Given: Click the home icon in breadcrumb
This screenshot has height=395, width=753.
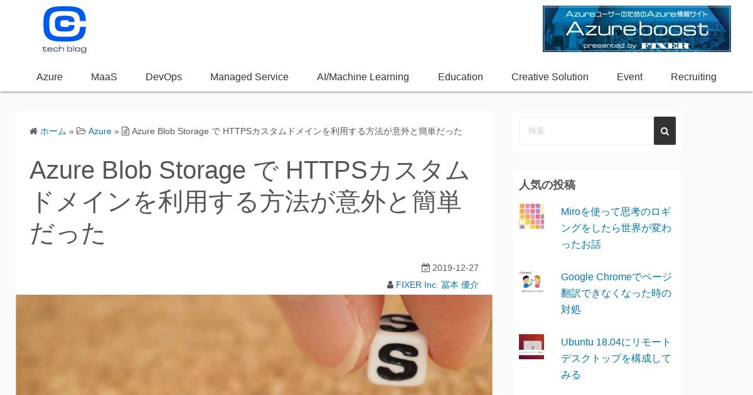Looking at the screenshot, I should (33, 131).
